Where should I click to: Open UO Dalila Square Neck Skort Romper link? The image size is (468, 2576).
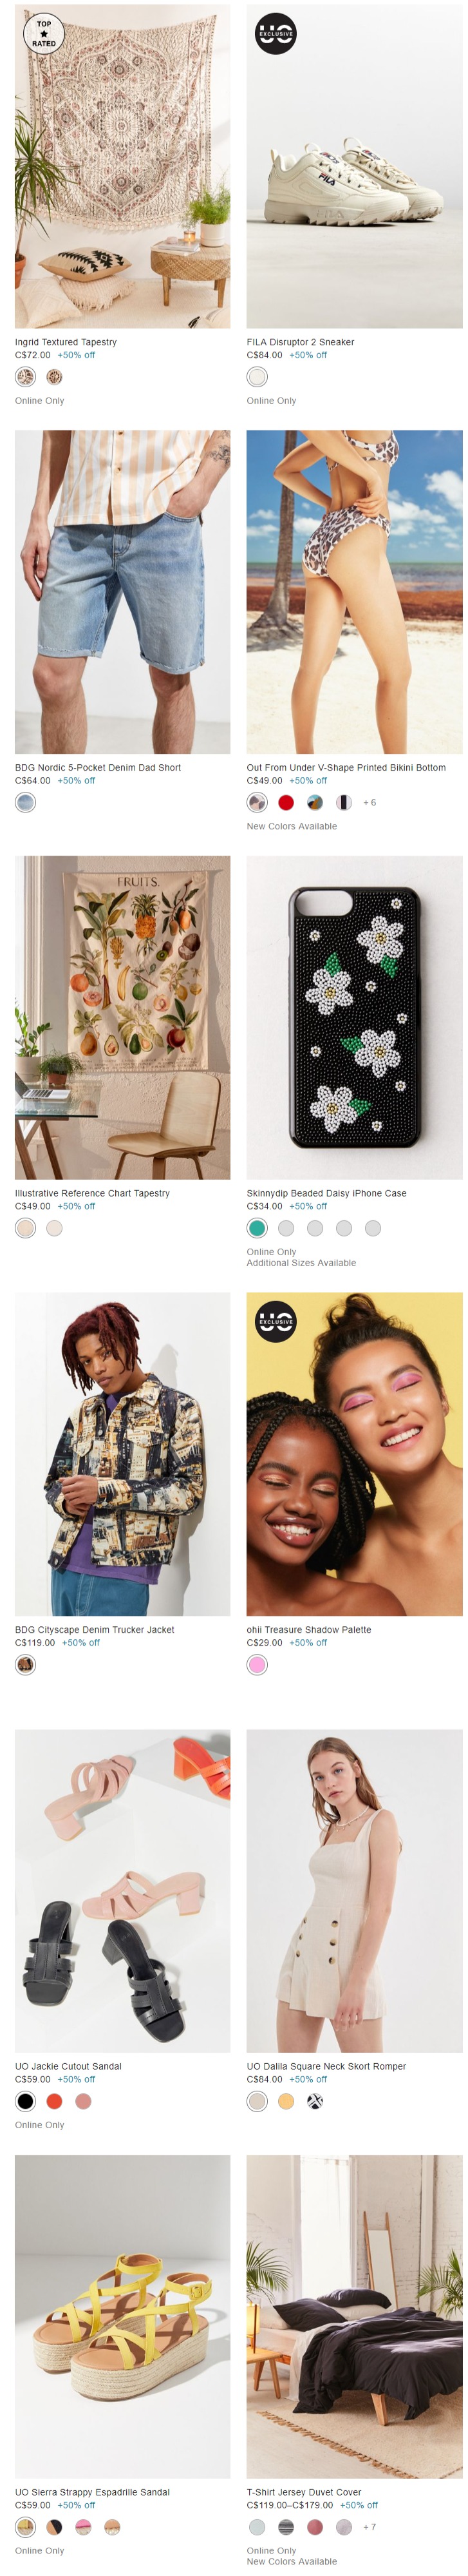pyautogui.click(x=326, y=2066)
